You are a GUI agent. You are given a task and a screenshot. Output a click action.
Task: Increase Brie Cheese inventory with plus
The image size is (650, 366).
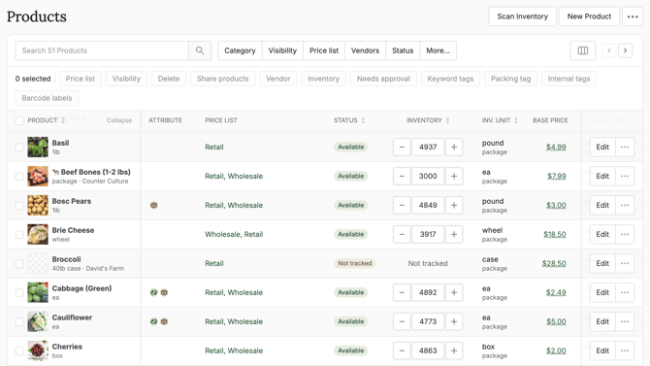pos(454,234)
